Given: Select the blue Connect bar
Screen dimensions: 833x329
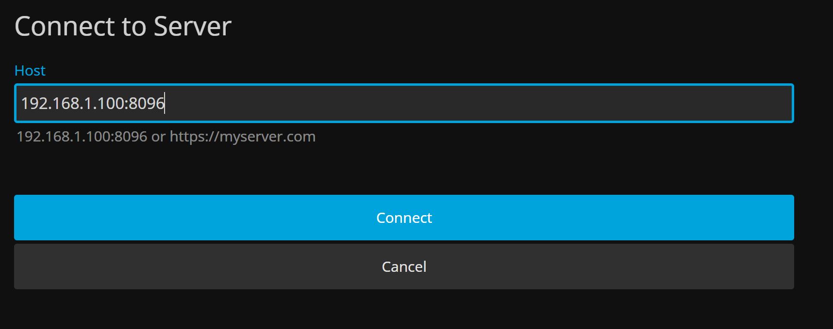Looking at the screenshot, I should point(404,218).
